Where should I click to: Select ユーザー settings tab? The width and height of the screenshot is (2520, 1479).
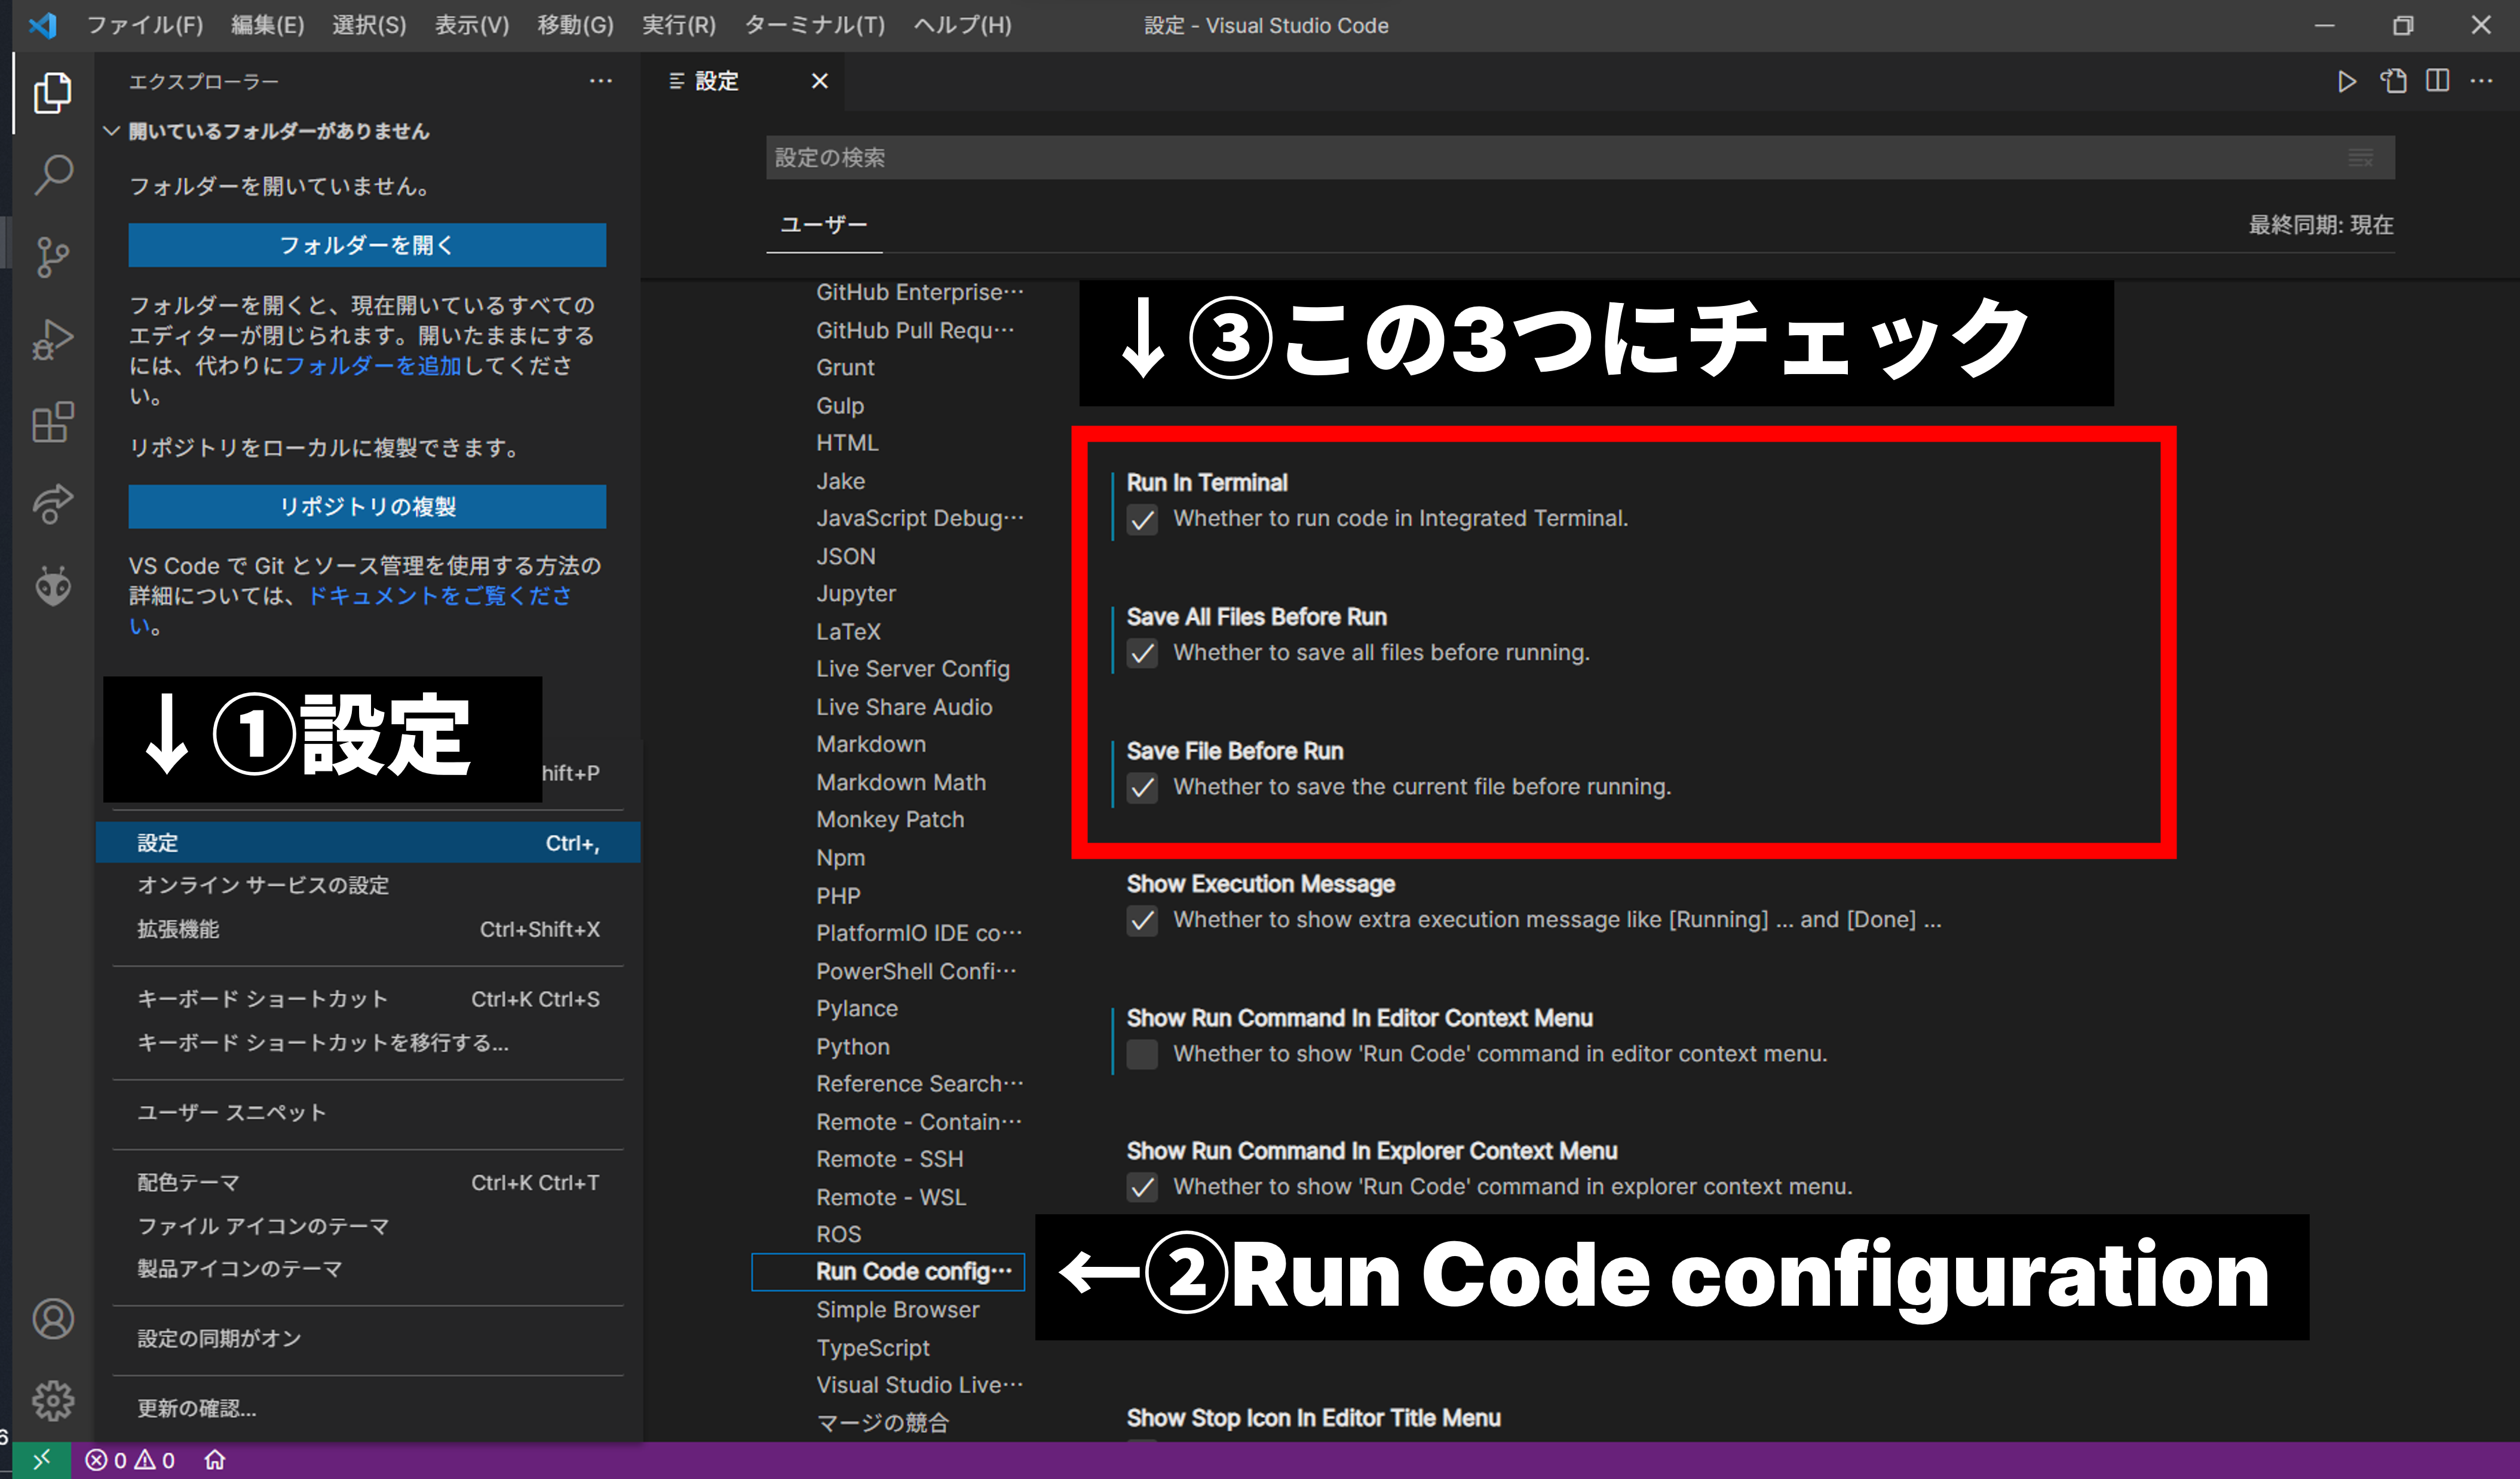coord(823,225)
